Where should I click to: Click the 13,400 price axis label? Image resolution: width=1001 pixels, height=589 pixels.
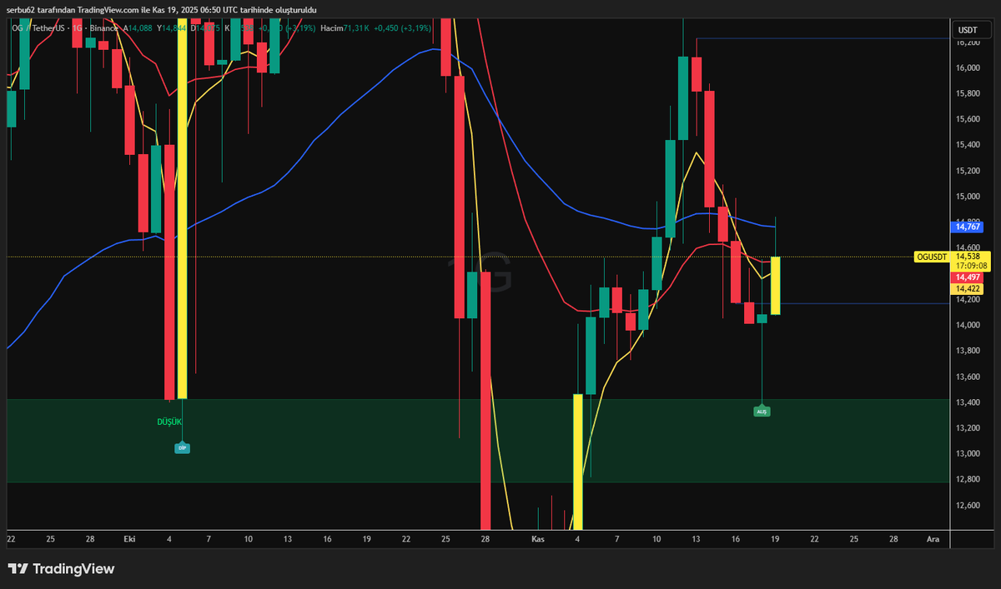(968, 402)
